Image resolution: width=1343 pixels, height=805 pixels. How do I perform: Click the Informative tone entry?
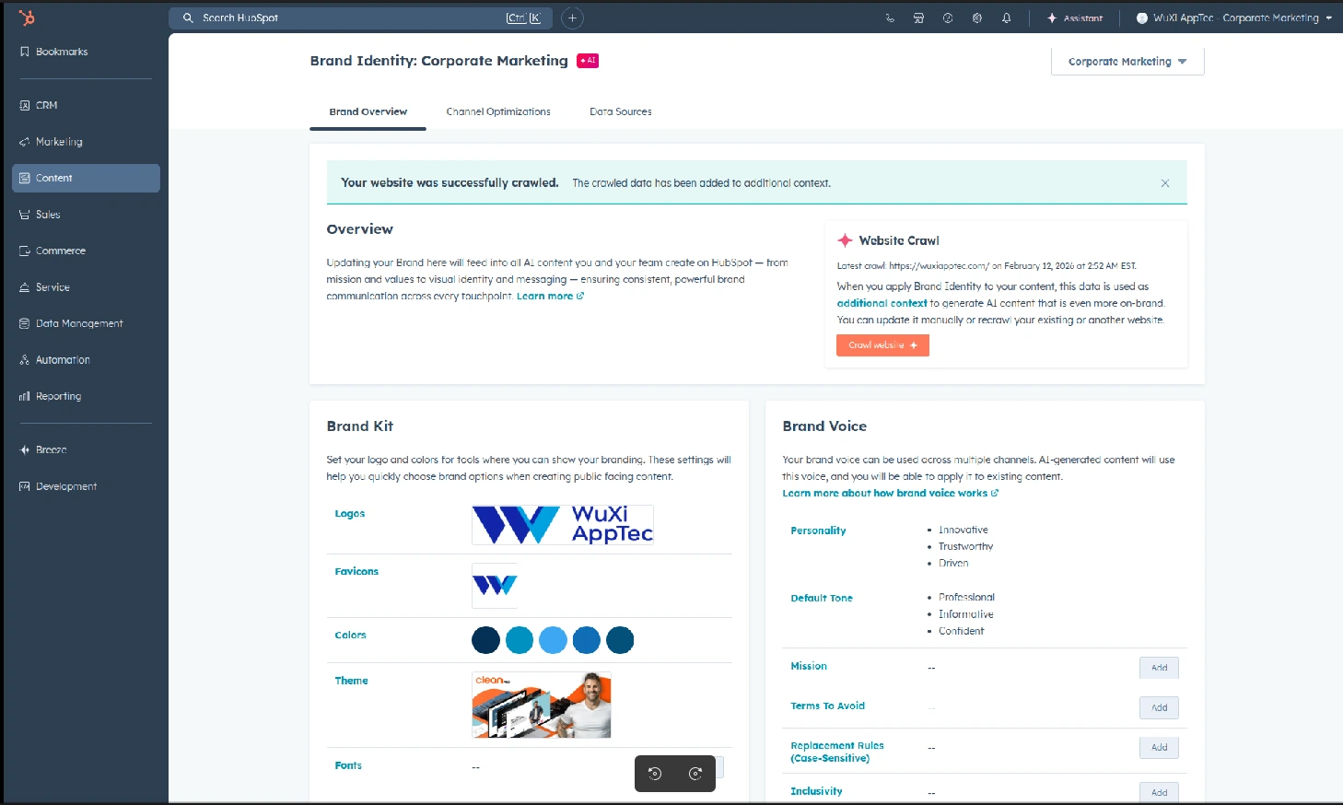coord(965,614)
